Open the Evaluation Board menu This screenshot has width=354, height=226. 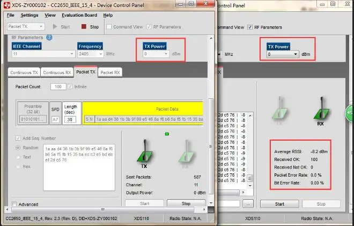point(79,15)
